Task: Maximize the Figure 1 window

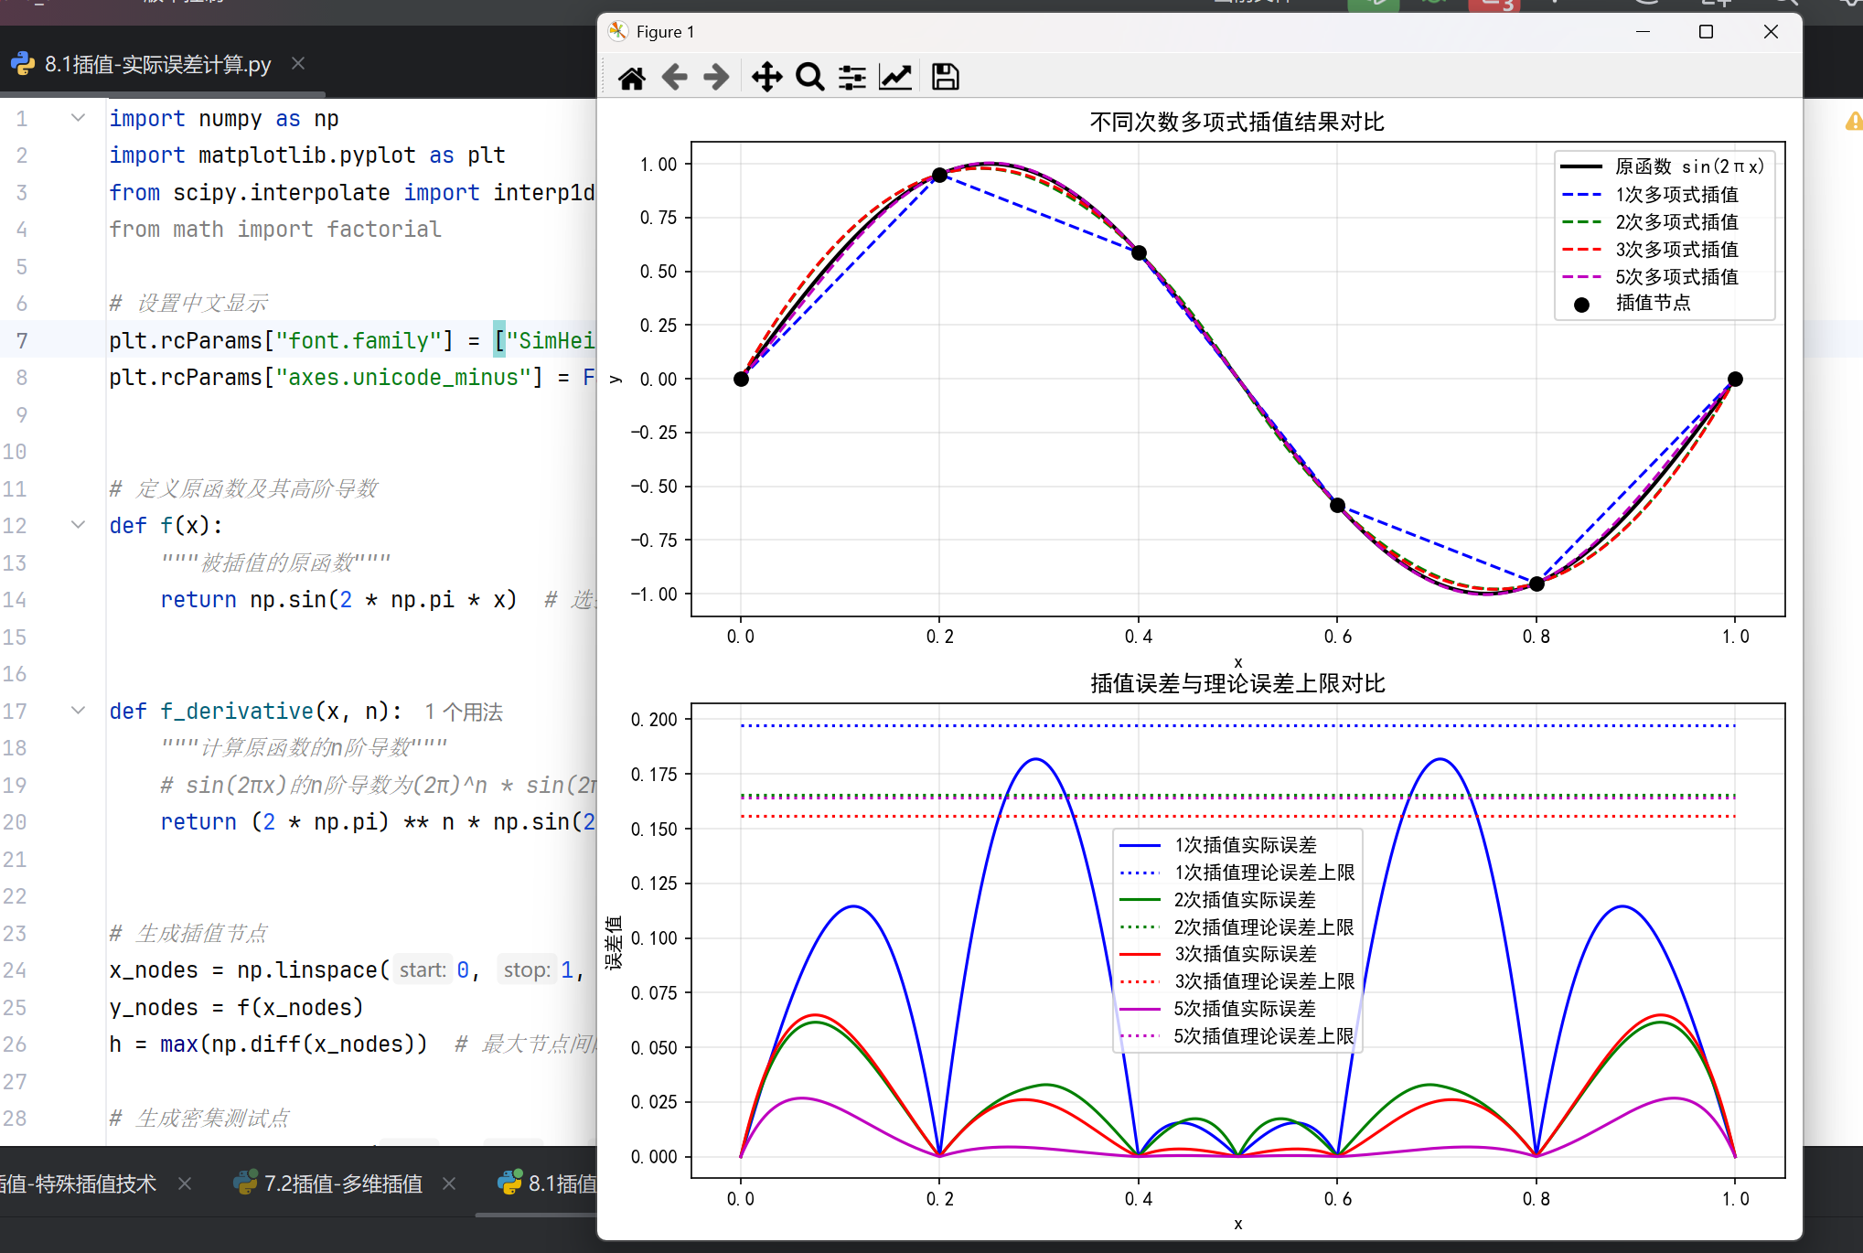Action: click(1706, 32)
